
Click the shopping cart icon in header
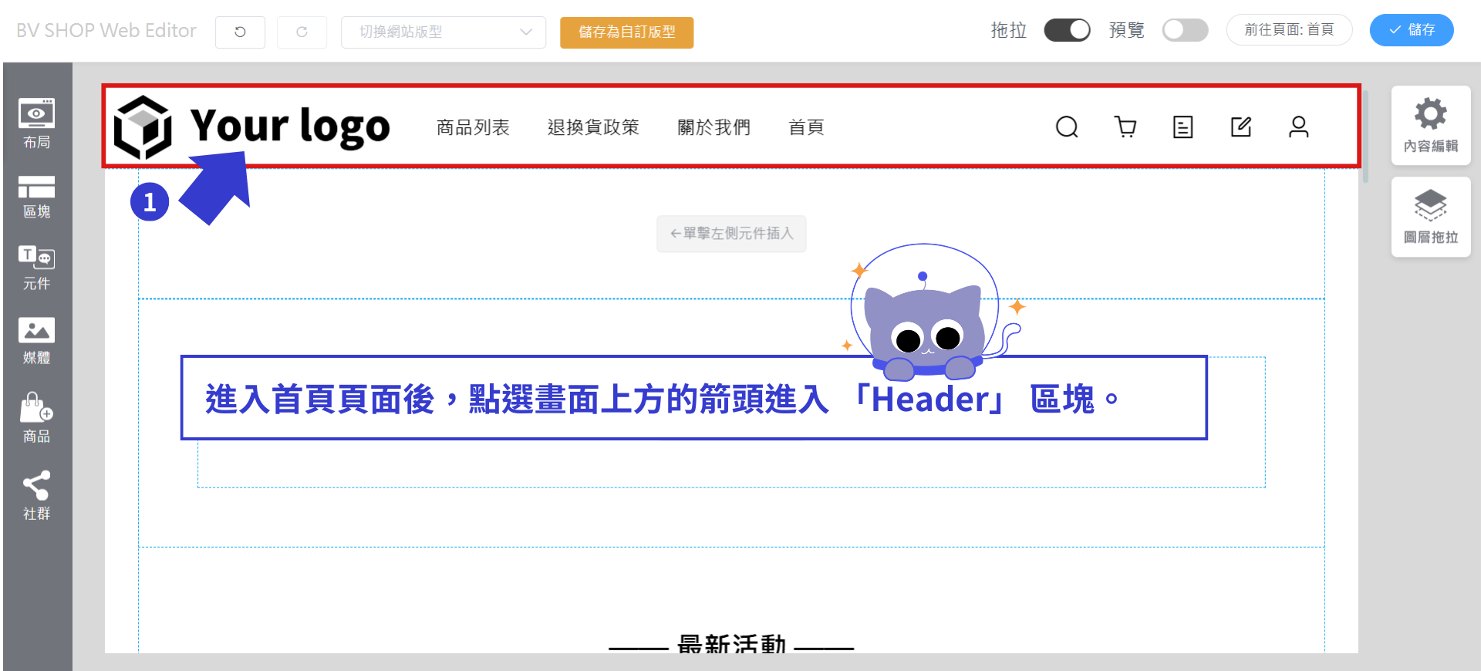1125,126
